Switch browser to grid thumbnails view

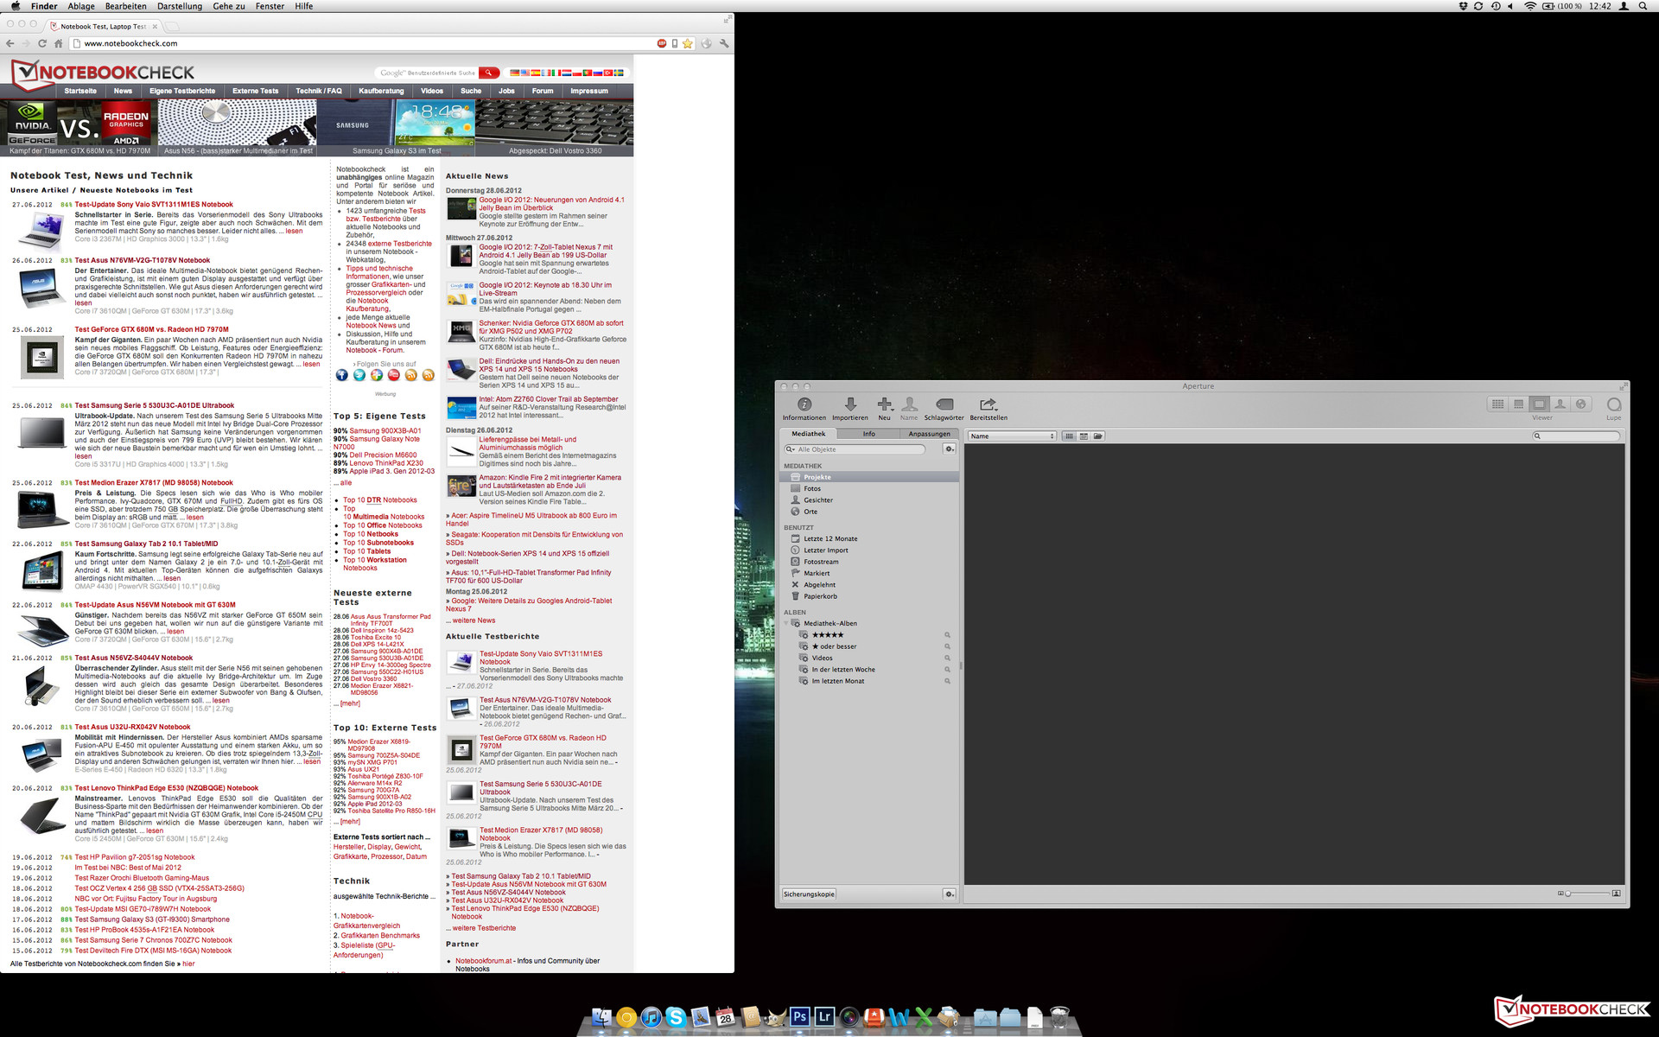[x=1069, y=436]
